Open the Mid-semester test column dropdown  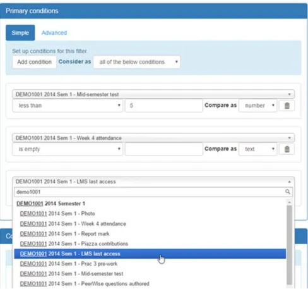pos(153,94)
